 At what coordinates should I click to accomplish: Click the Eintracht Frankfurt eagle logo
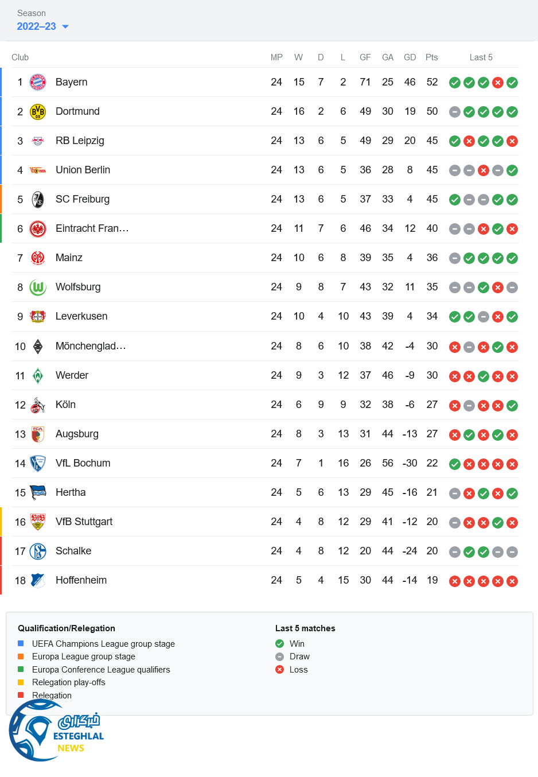[38, 228]
